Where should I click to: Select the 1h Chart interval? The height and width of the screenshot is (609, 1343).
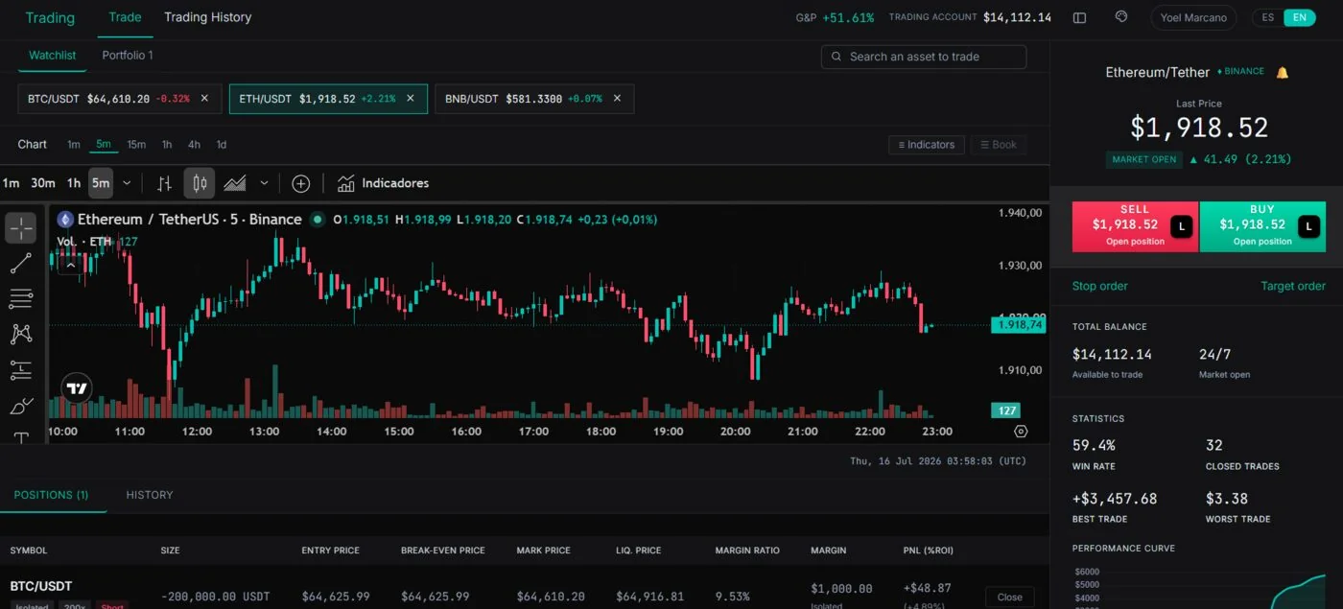167,145
